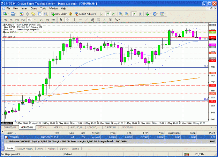Expand the Periods clock dropdown arrow
The image size is (218, 157).
tap(157, 14)
